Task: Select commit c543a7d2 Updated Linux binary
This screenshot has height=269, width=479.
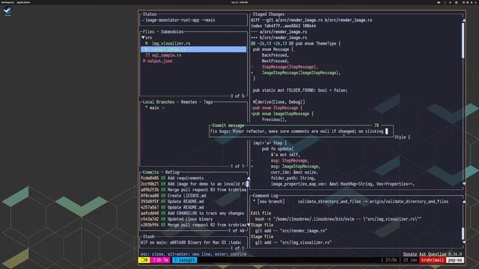Action: click(x=193, y=219)
